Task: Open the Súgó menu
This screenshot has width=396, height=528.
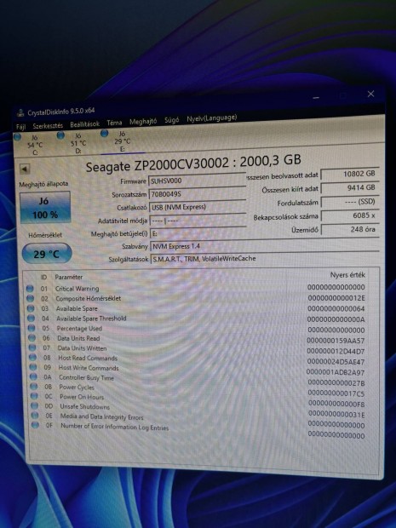Action: pos(171,120)
